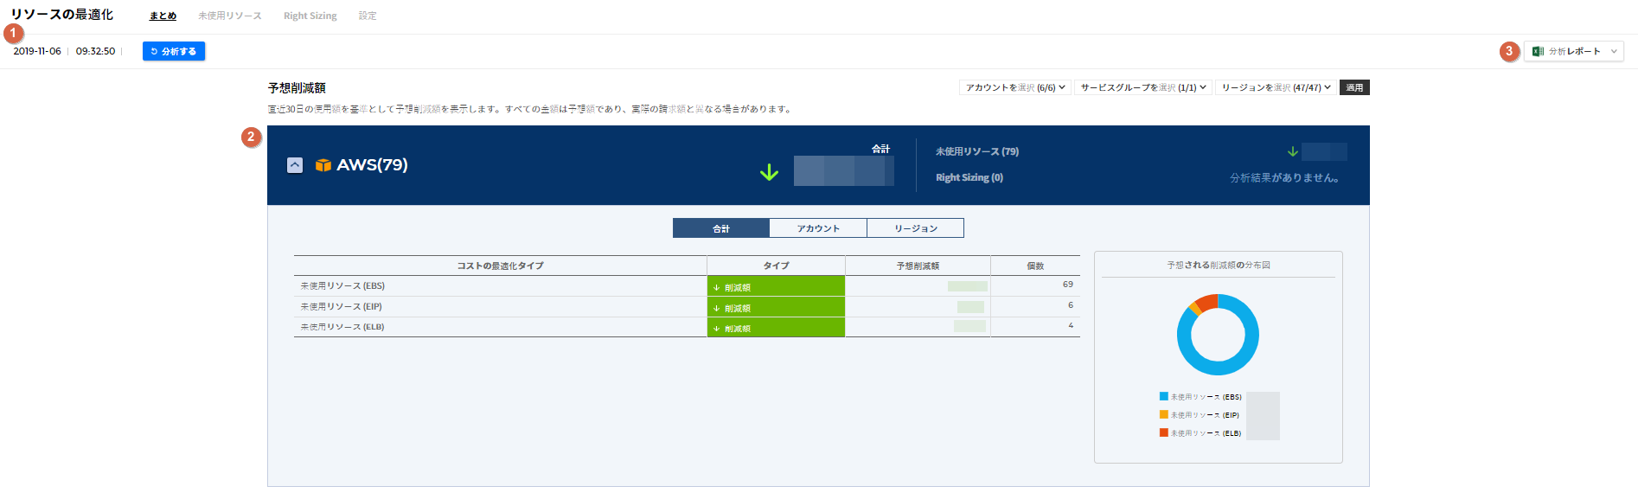Open the Right Sizing tab
Viewport: 1638px width, 493px height.
[310, 16]
